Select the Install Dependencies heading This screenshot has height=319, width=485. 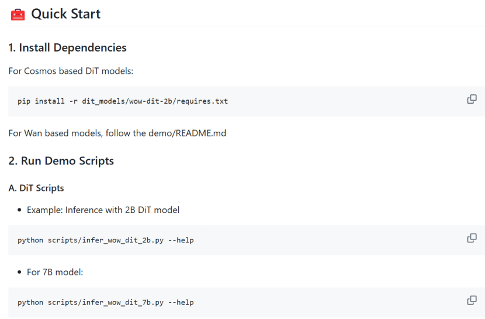coord(67,47)
